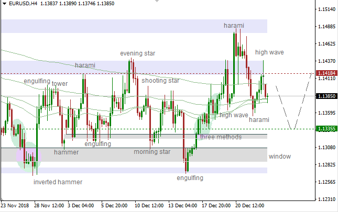Click the "tower" pattern label
Image resolution: width=338 pixels, height=212 pixels.
pos(59,84)
